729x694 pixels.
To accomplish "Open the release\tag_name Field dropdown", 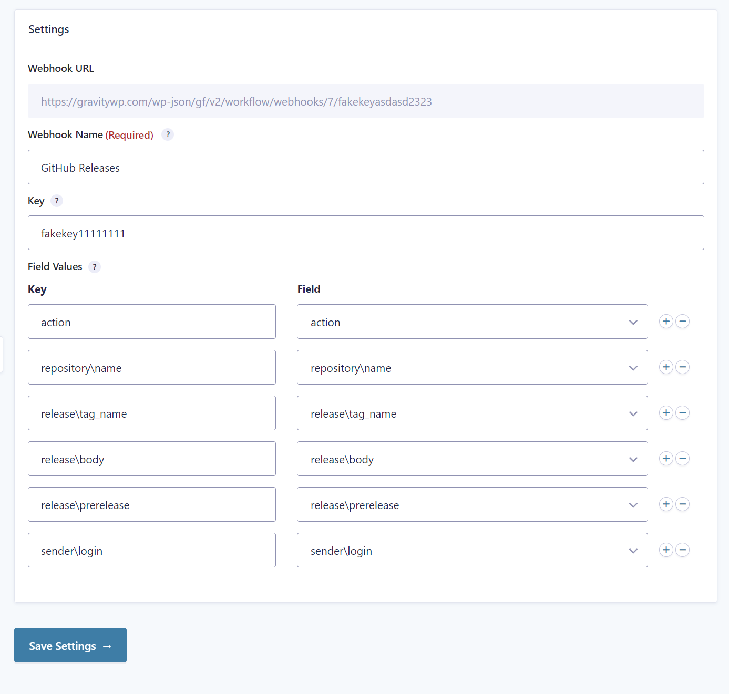I will (472, 413).
